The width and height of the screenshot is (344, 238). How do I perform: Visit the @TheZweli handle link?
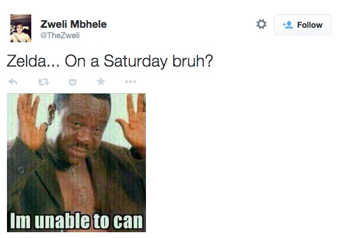tap(60, 35)
